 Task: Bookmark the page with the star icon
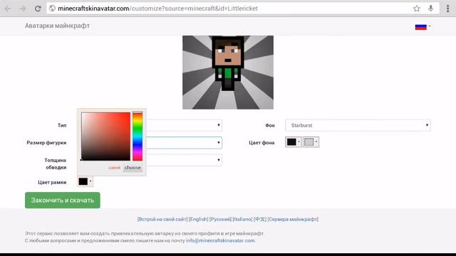tap(416, 9)
